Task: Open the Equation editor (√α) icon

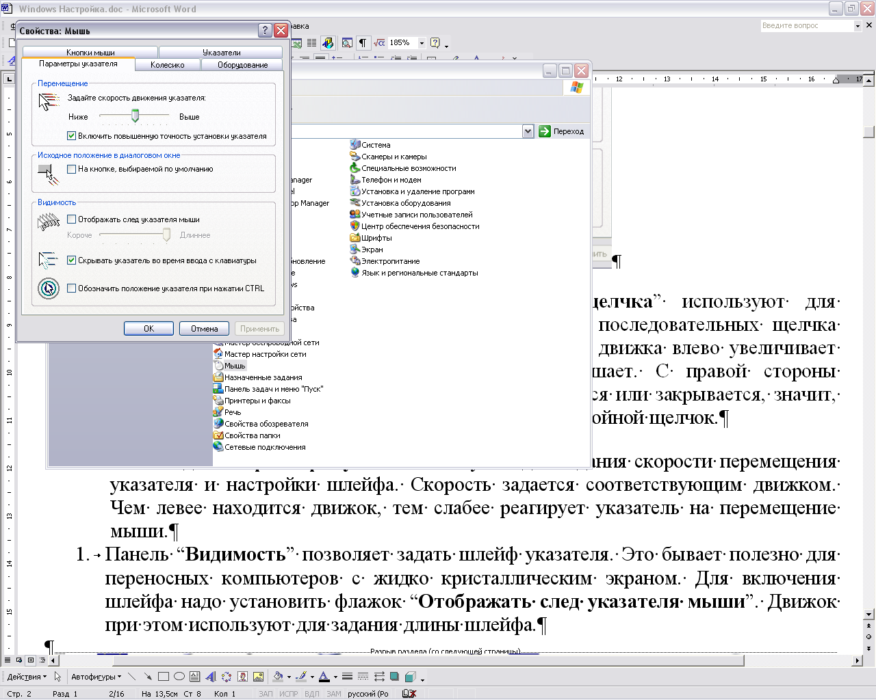Action: click(x=379, y=43)
